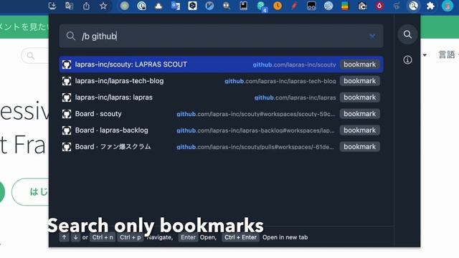Image resolution: width=459 pixels, height=258 pixels.
Task: Click bookmark tag on lapras-backlog row
Action: [x=360, y=130]
